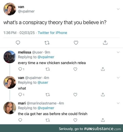
Task: Open the chevron menu on van's main tweet
Action: [118, 9]
